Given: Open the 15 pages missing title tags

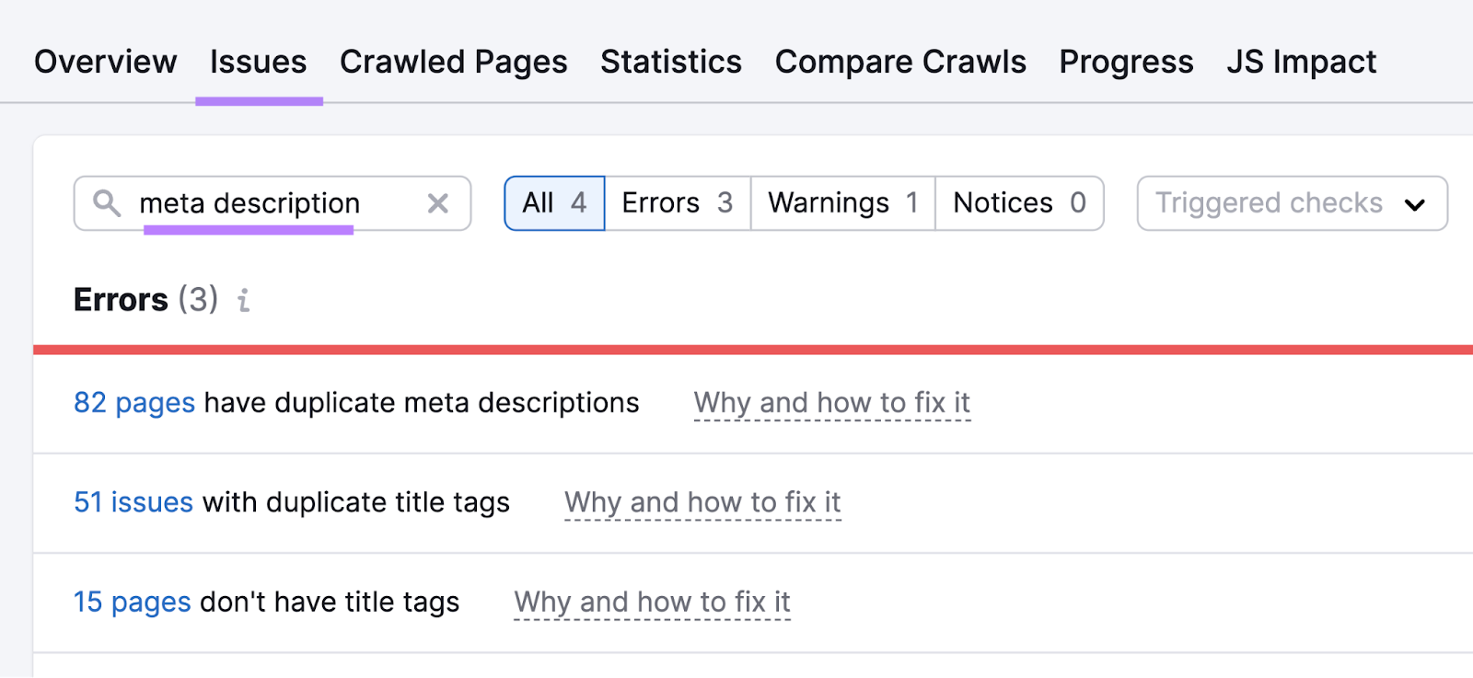Looking at the screenshot, I should coord(131,602).
